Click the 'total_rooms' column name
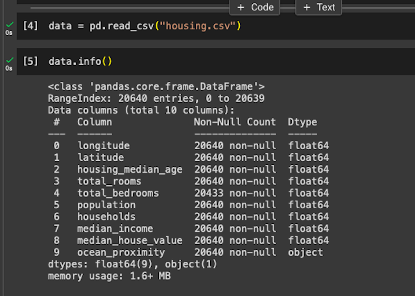 click(x=110, y=181)
